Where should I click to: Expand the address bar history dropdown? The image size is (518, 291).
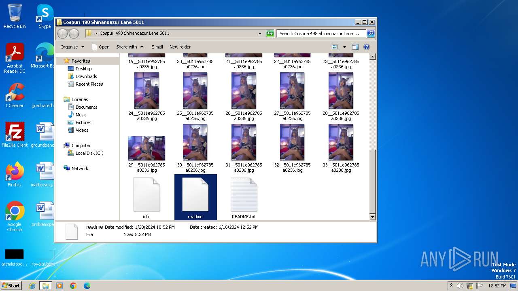260,34
